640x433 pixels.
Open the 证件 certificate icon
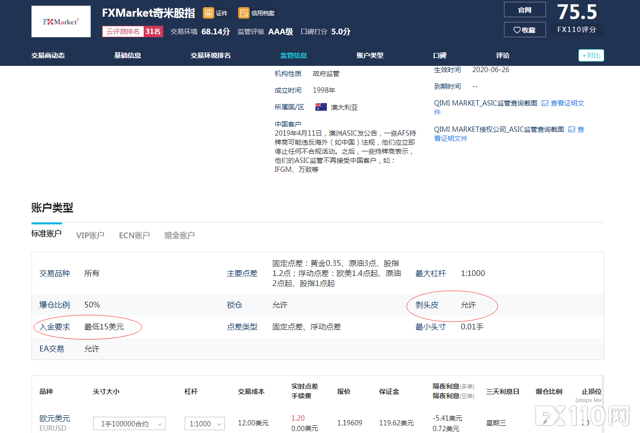coord(209,13)
